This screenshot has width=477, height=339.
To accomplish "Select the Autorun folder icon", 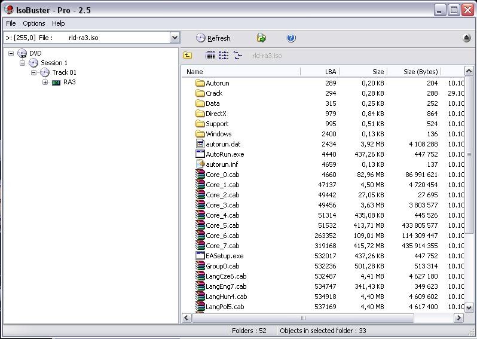I will [200, 83].
